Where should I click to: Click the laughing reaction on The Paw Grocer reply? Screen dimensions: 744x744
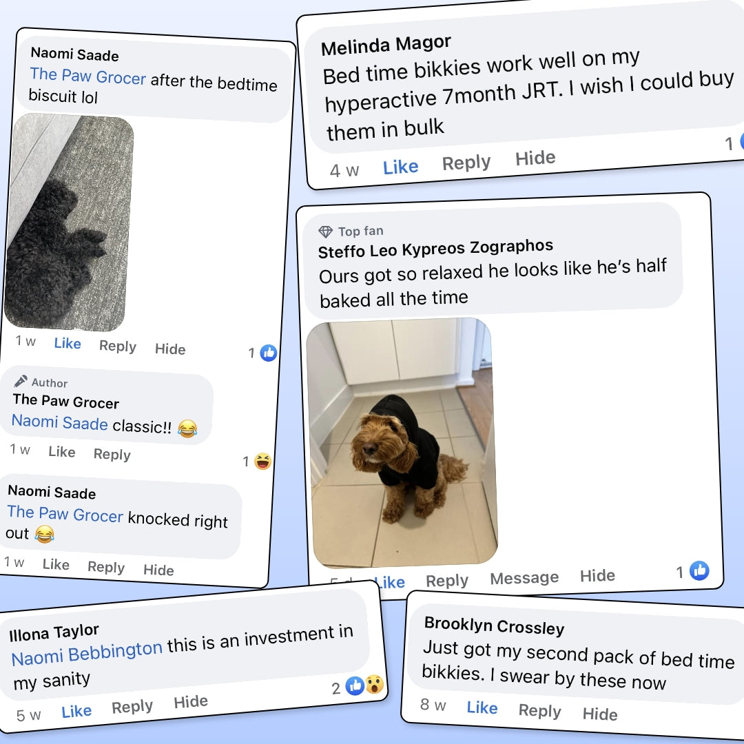(263, 461)
